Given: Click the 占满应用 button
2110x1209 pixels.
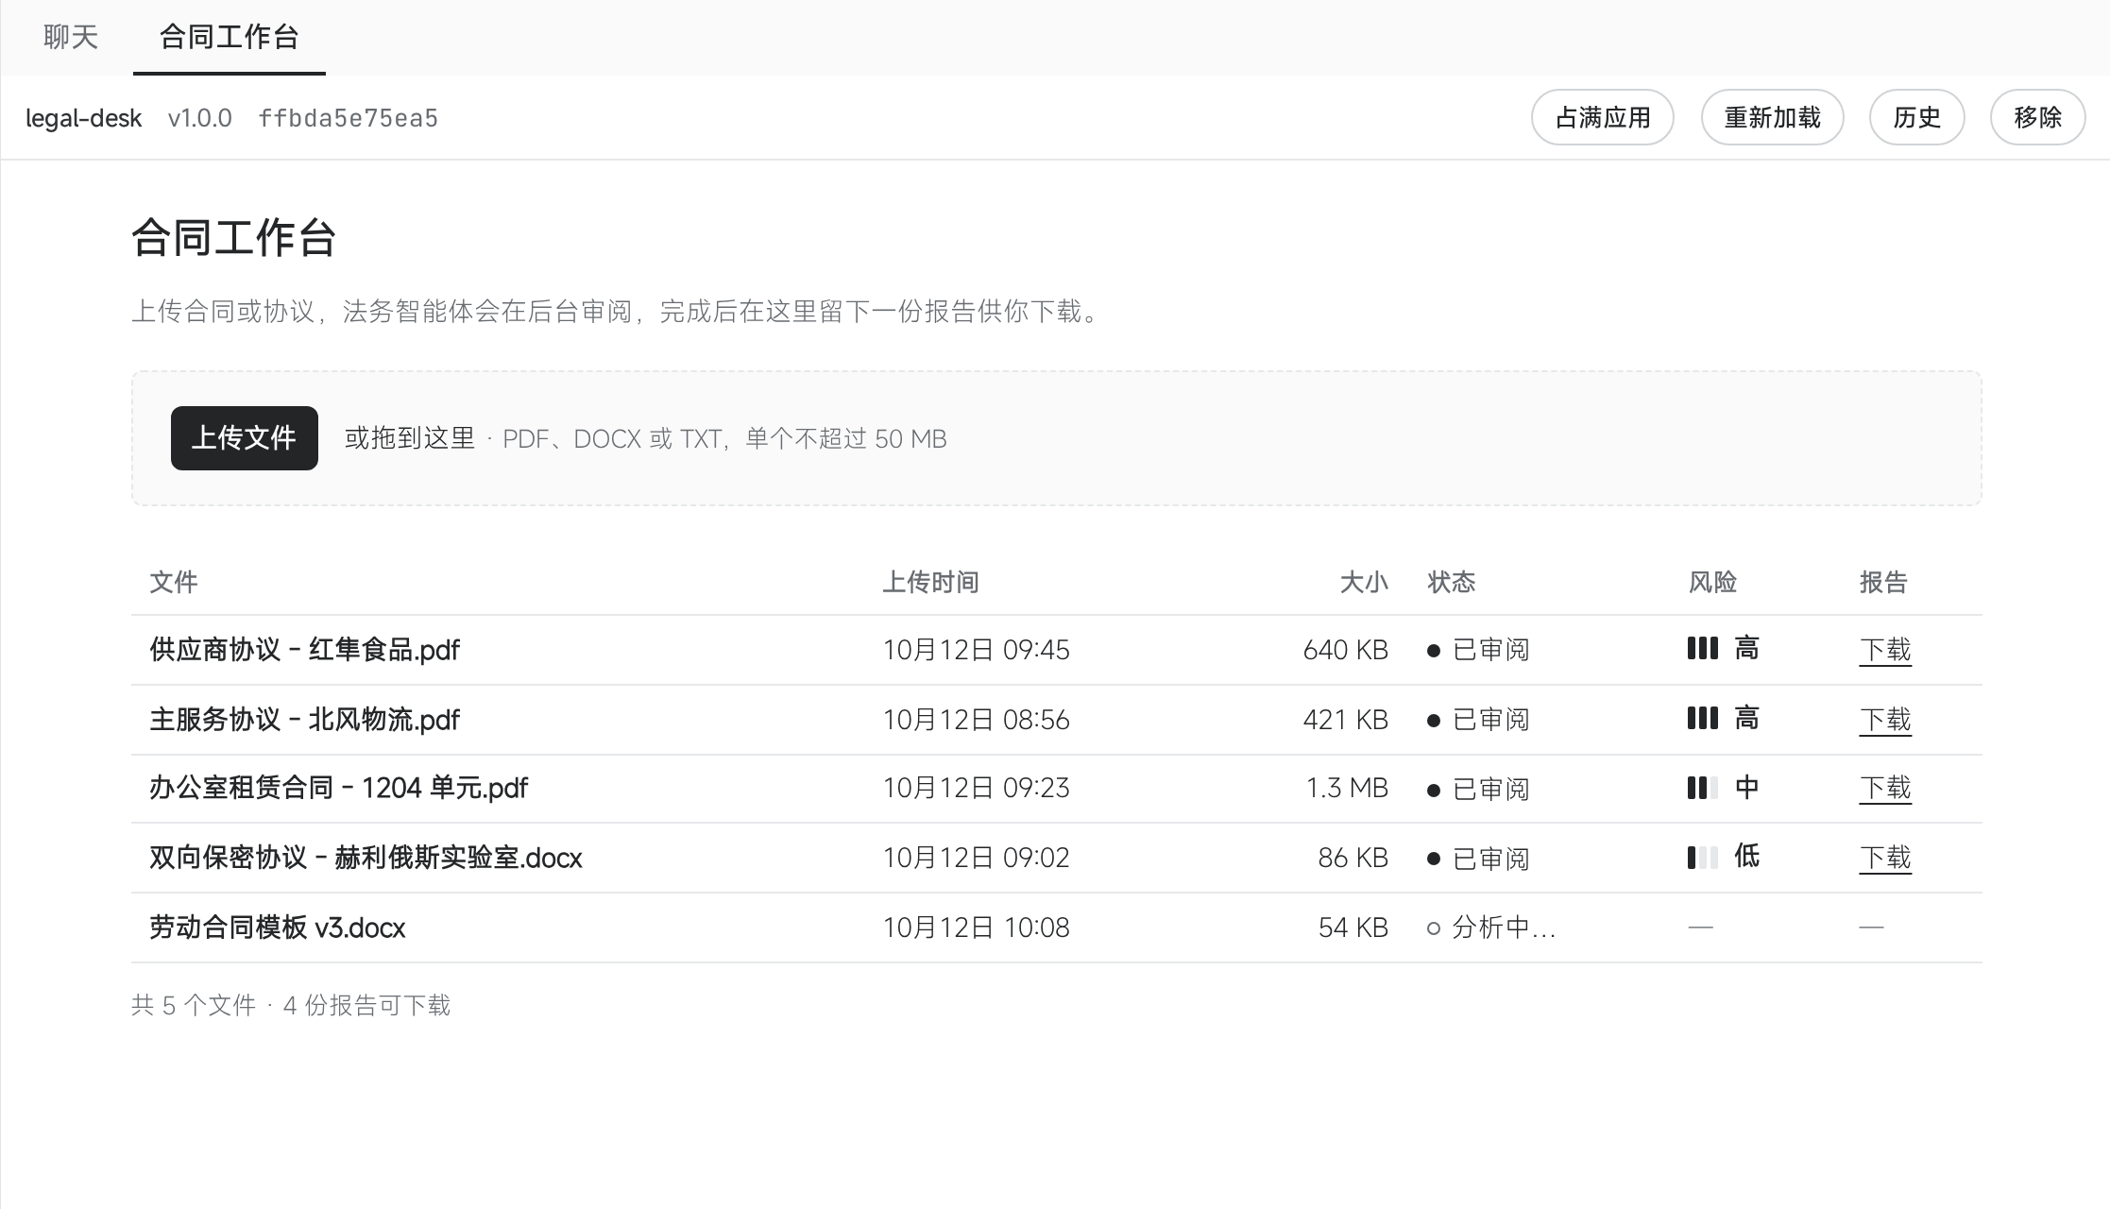Looking at the screenshot, I should [x=1602, y=117].
